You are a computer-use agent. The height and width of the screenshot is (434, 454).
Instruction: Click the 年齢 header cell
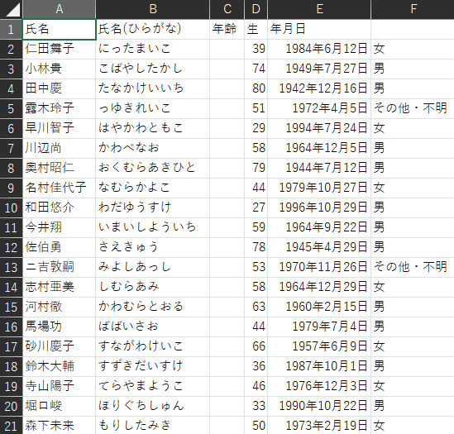pos(227,29)
